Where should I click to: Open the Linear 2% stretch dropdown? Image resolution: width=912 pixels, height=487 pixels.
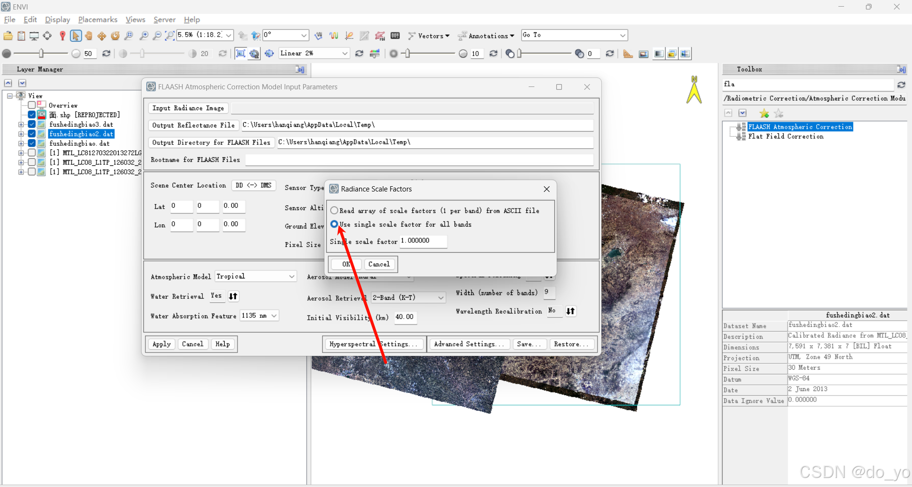[x=345, y=53]
